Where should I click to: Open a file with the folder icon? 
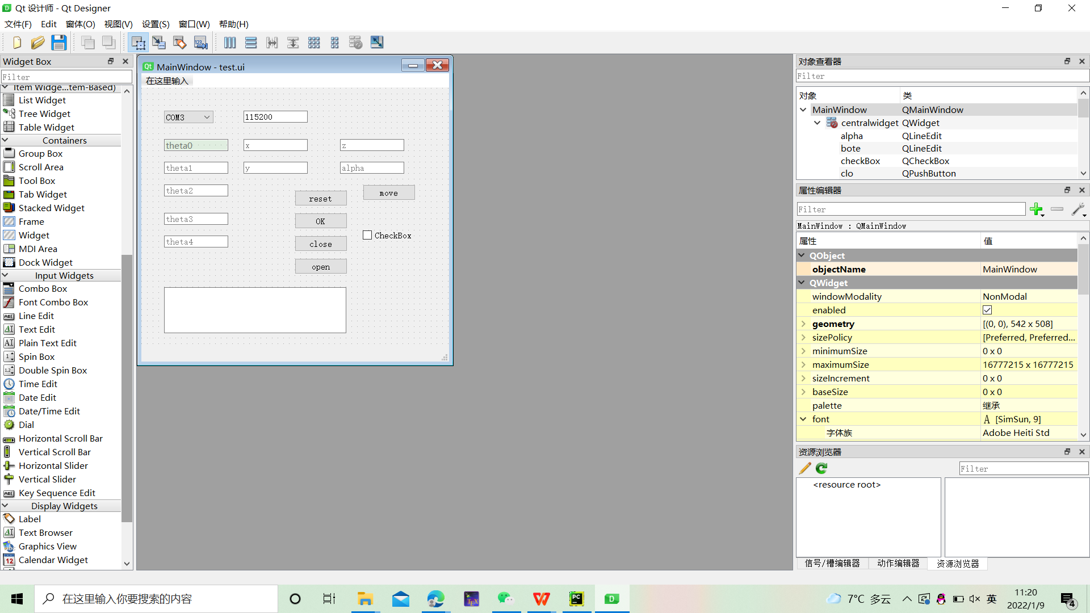click(37, 43)
